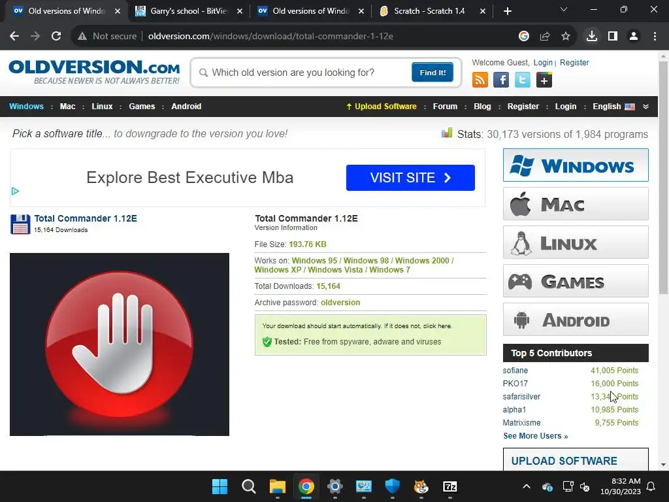Close the Scratch 1.4 tab
This screenshot has width=669, height=502.
(x=483, y=11)
